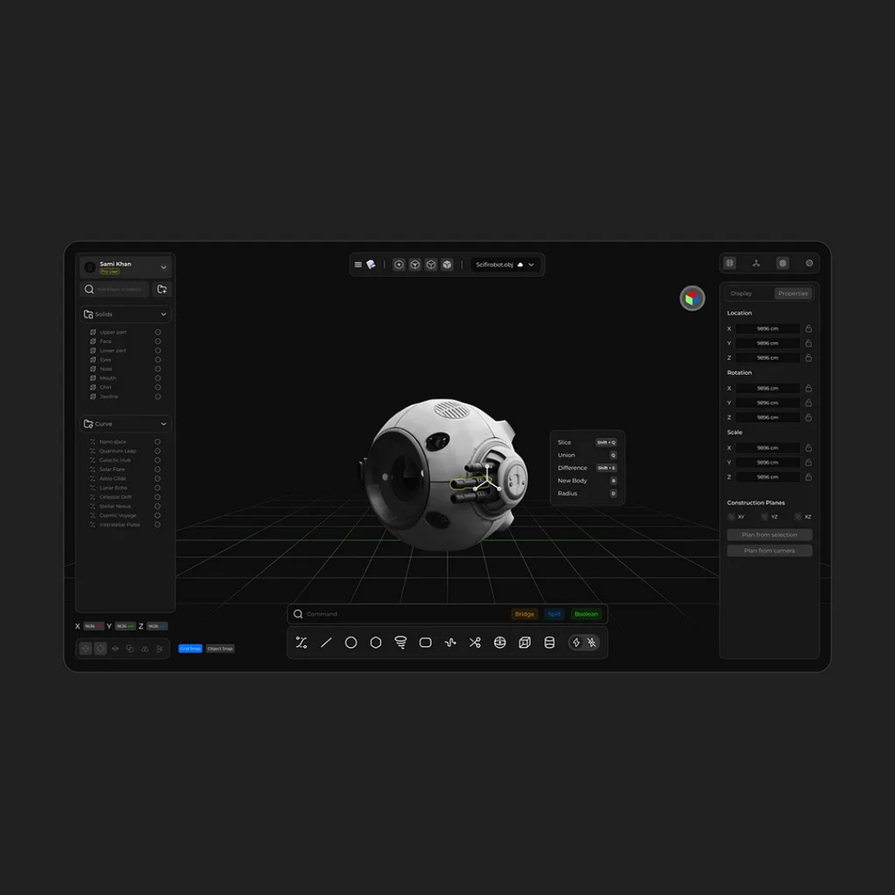Click the add new folder icon
895x895 pixels.
tap(162, 289)
